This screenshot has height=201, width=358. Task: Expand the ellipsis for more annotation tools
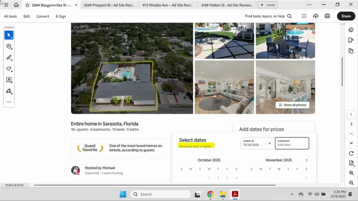pos(9,102)
